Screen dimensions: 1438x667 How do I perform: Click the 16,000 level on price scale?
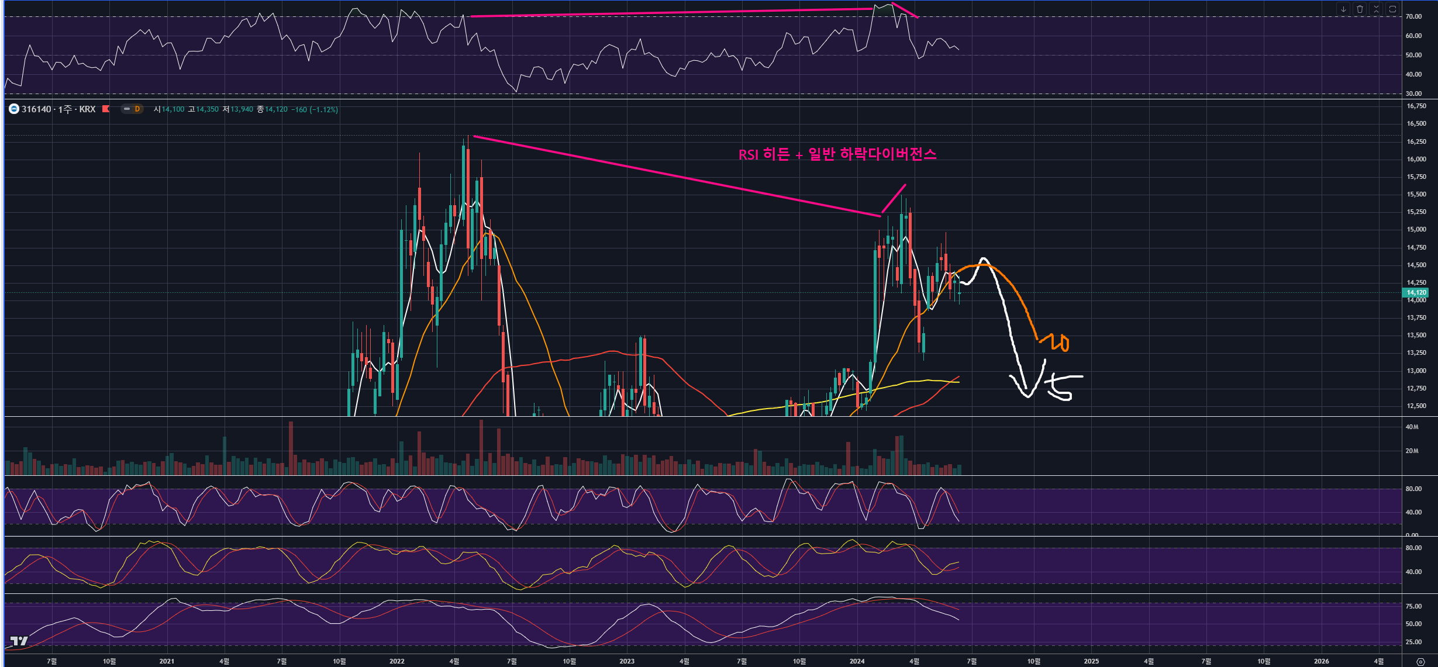coord(1416,159)
